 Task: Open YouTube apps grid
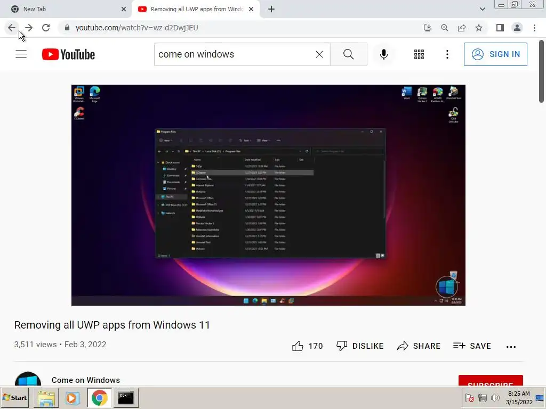419,54
